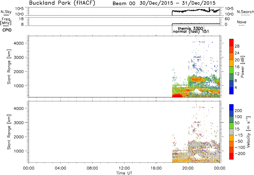The height and width of the screenshot is (175, 254).
Task: Click the velocity colorbar value -15
Action: coord(239,135)
